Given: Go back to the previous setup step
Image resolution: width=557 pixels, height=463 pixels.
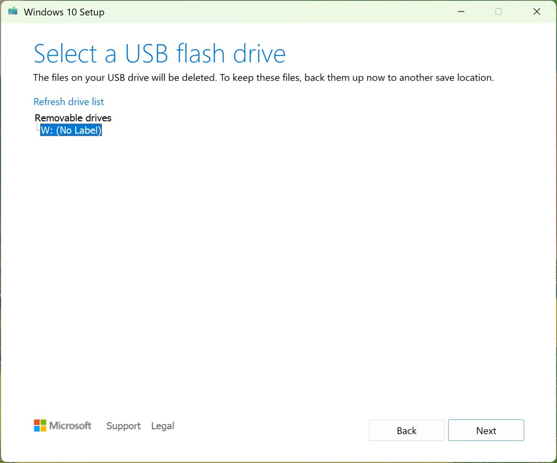Looking at the screenshot, I should pyautogui.click(x=406, y=430).
